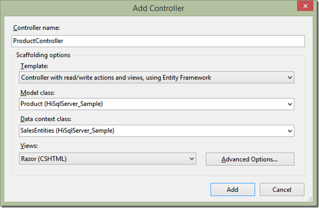Screen dimensions: 319x208
Task: Click the Views label
Action: (x=29, y=146)
